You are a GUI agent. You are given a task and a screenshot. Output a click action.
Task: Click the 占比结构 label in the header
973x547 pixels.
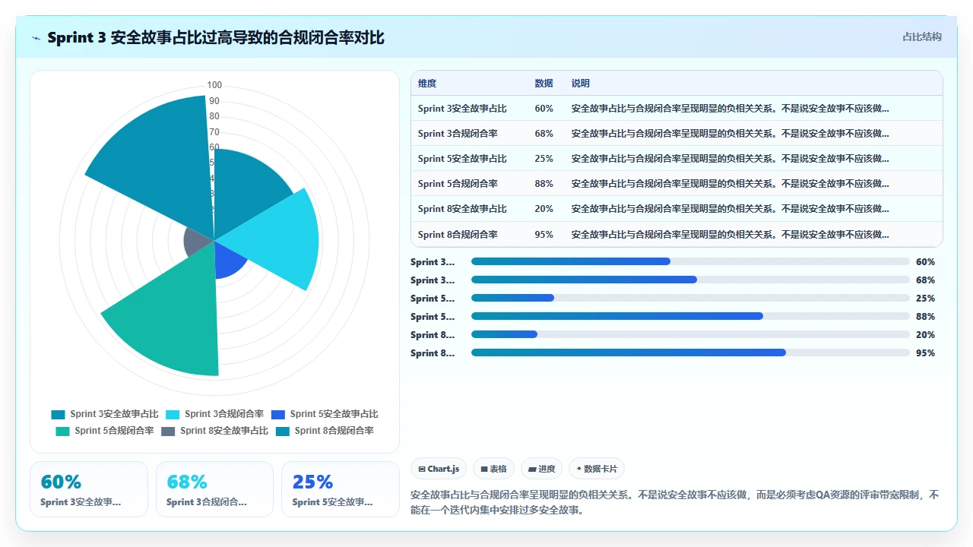[921, 36]
